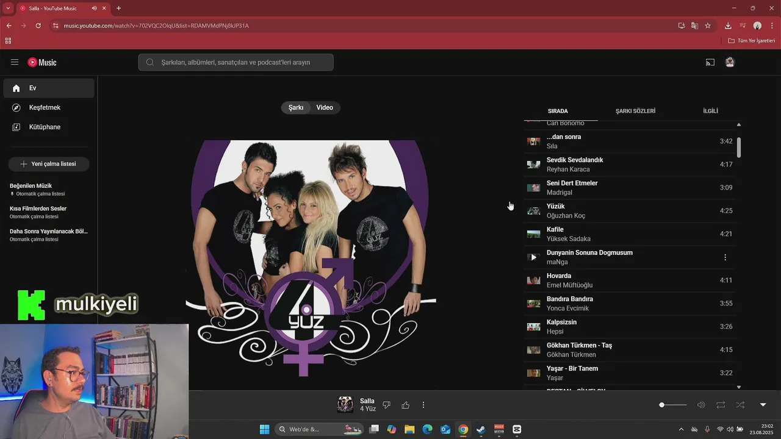Play Hovarda by Emel Müftüoğlu
This screenshot has height=439, width=781.
[630, 280]
